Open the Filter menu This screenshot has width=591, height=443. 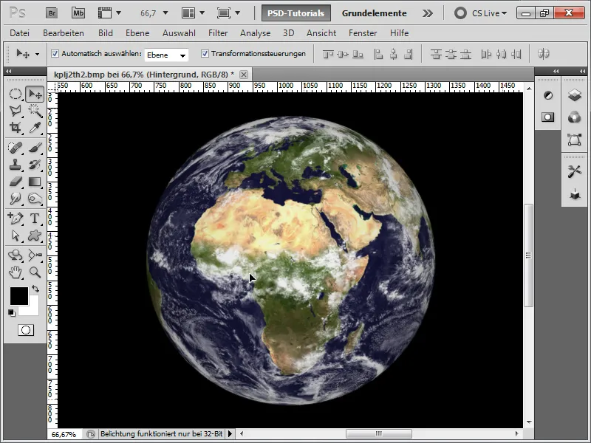218,33
